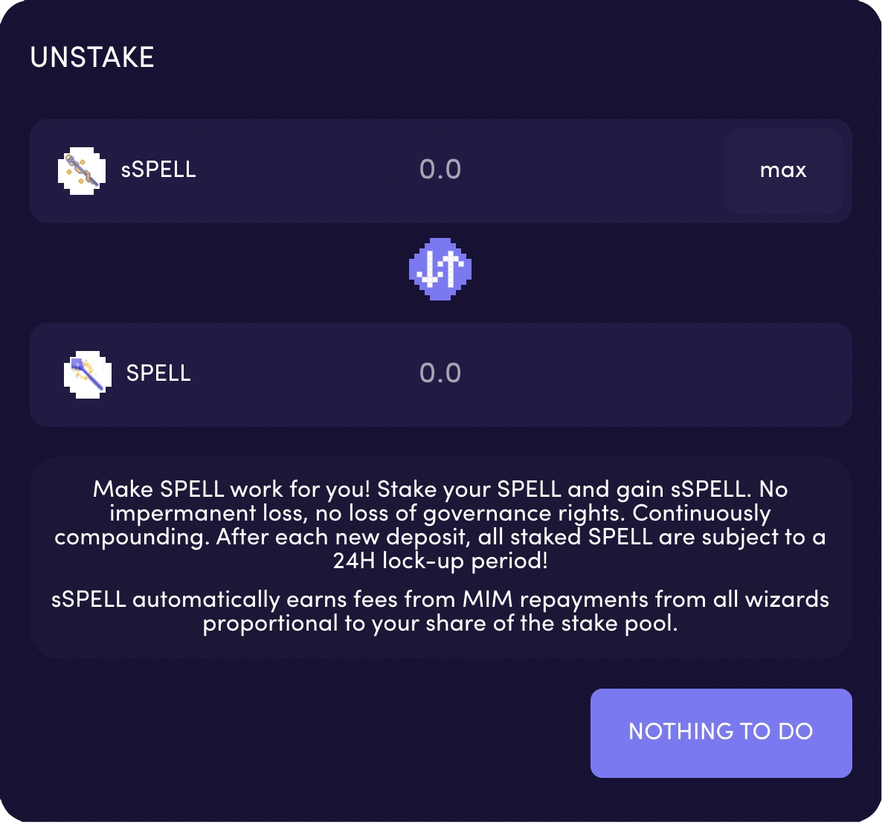
Task: Click the sSPELL token staff icon
Action: tap(82, 170)
